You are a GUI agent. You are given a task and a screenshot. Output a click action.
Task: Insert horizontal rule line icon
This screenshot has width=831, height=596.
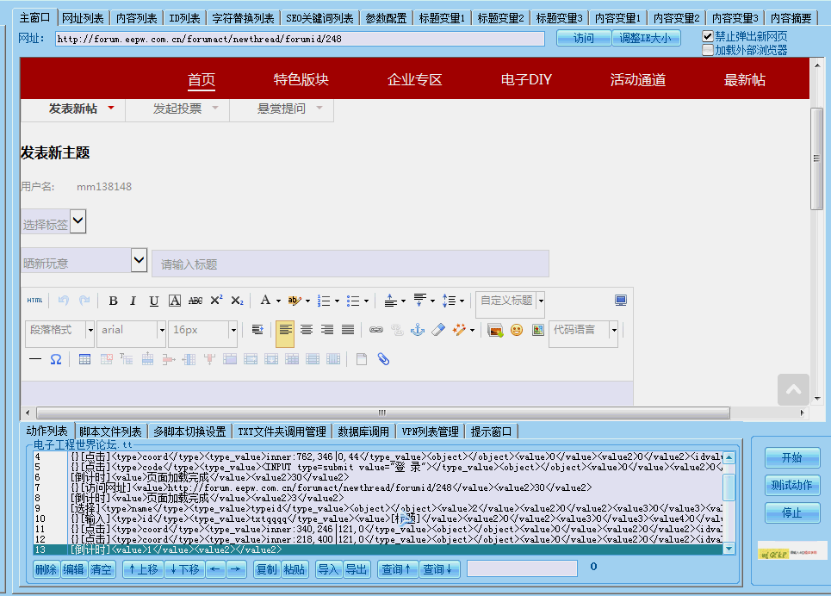[x=35, y=359]
